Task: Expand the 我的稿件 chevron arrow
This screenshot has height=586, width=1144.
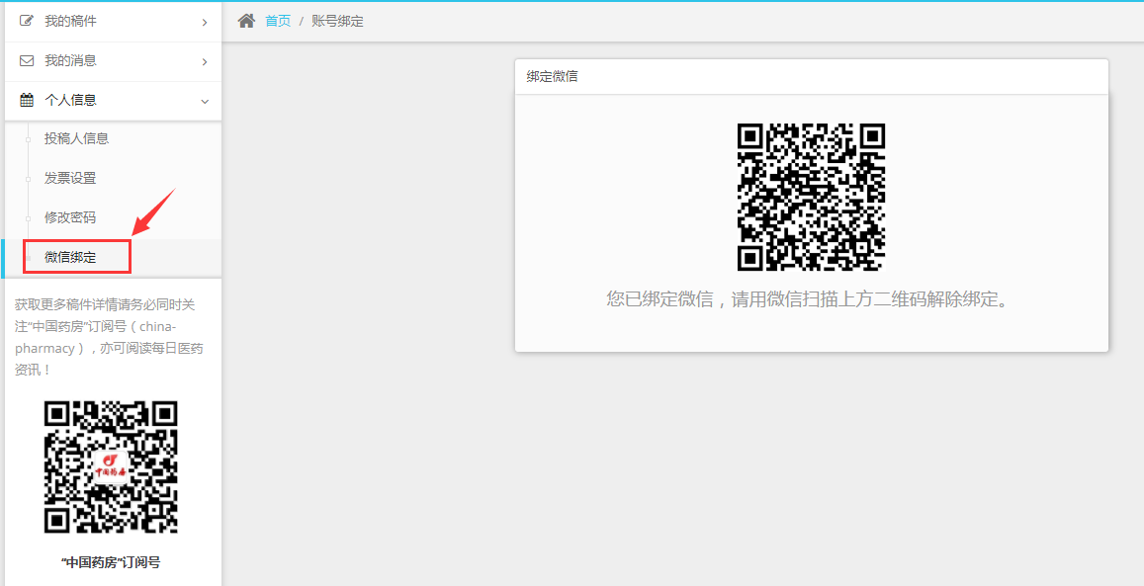Action: (x=205, y=23)
